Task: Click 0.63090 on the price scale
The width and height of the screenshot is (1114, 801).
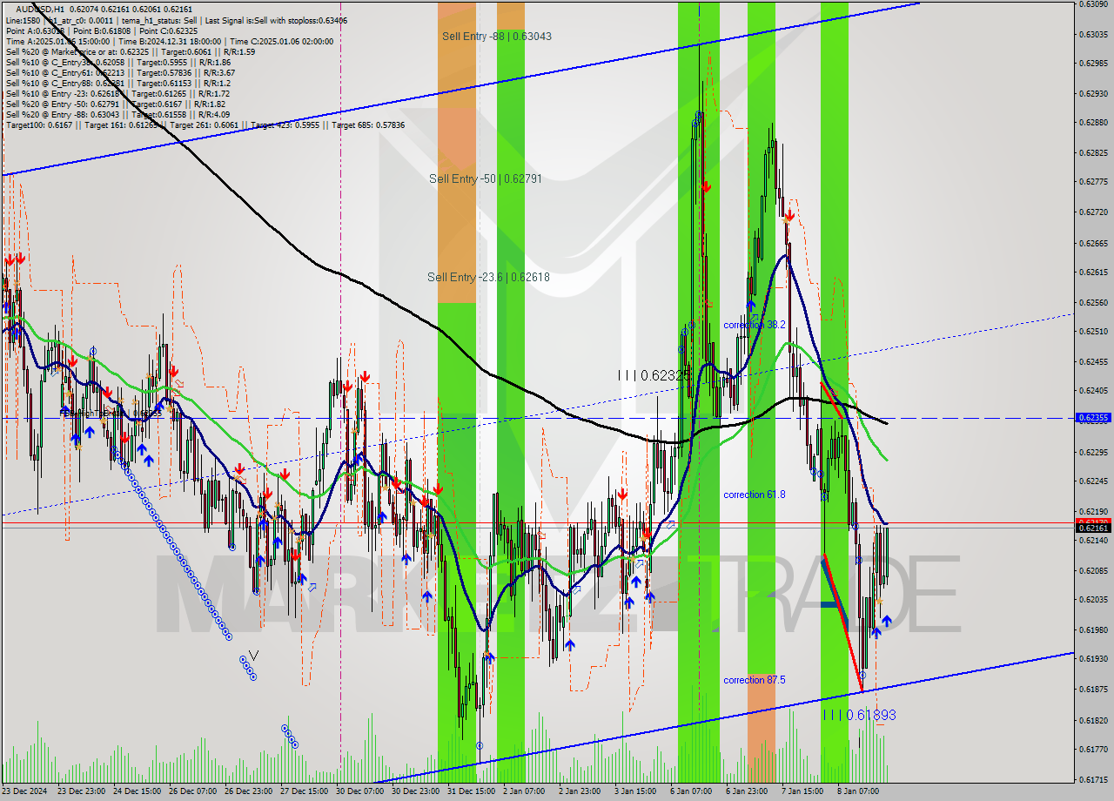Action: (x=1094, y=4)
